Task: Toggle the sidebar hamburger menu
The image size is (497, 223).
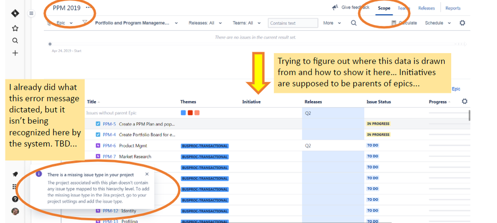Action: tap(31, 13)
